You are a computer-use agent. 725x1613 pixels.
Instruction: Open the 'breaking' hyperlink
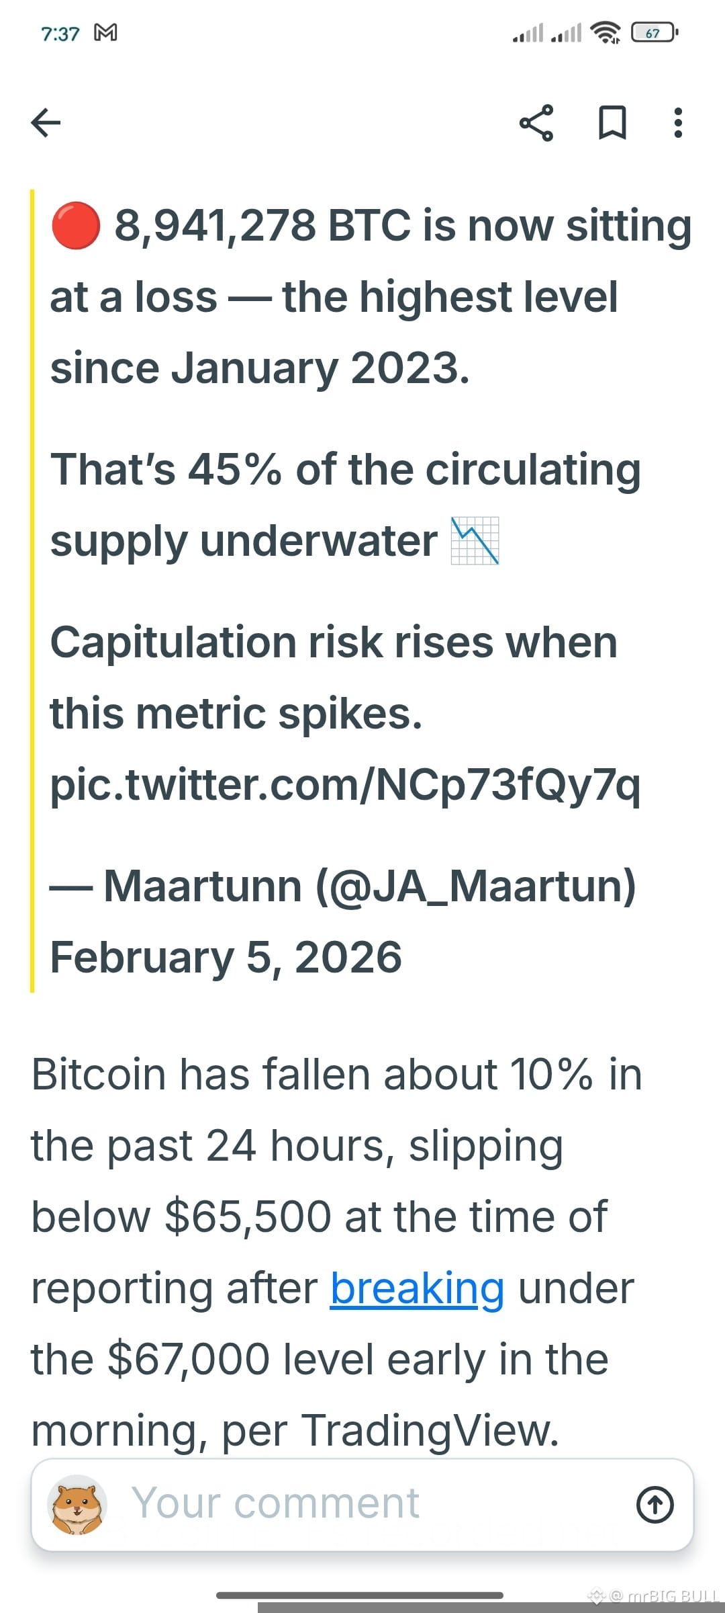tap(417, 1288)
